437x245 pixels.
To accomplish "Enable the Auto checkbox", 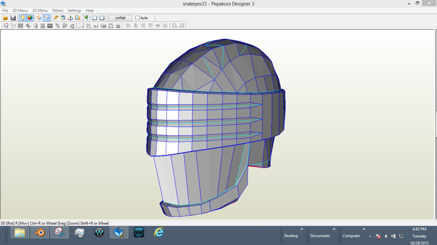I will coord(137,18).
